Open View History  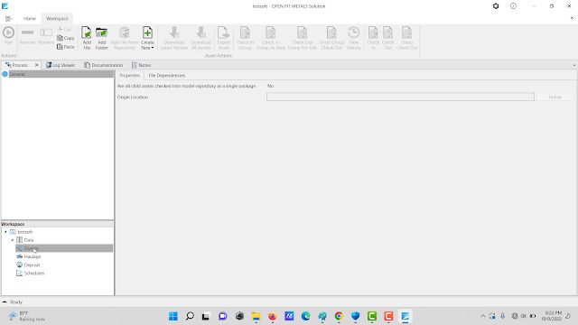353,38
